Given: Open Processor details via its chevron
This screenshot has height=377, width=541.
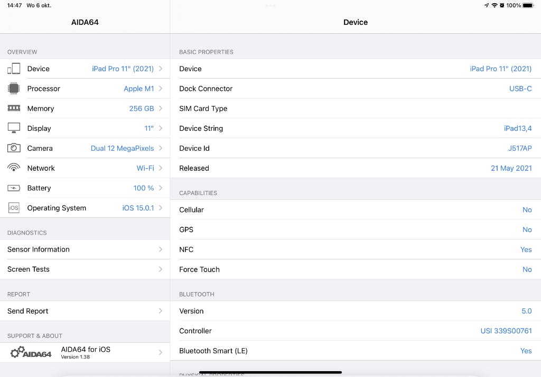Looking at the screenshot, I should (x=161, y=89).
